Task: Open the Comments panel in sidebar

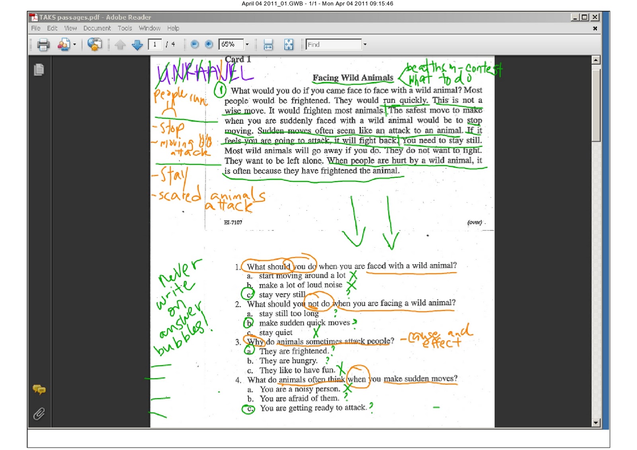Action: tap(39, 390)
